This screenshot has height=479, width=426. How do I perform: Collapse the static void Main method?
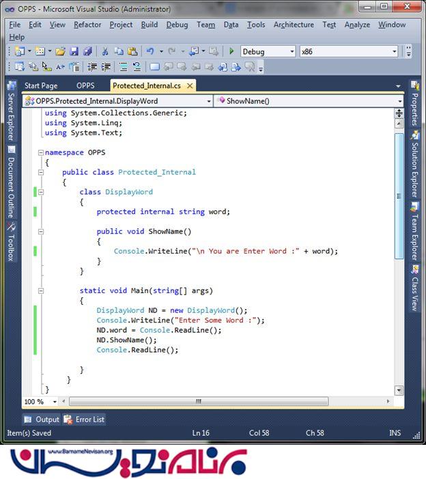40,290
